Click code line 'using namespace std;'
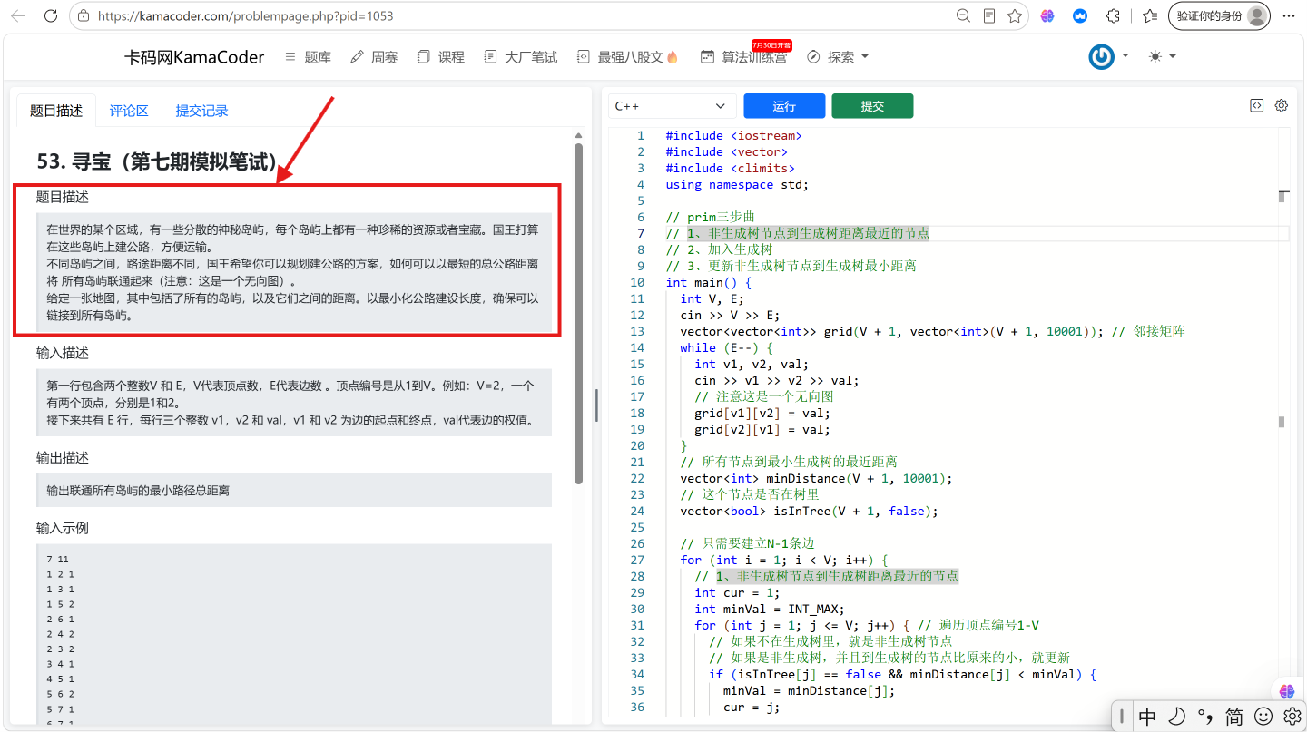 coord(736,184)
